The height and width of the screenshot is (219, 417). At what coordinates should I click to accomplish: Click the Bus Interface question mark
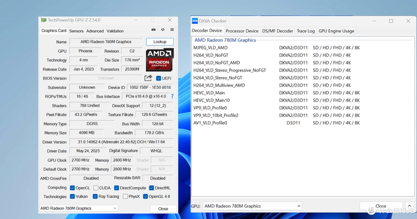(x=172, y=96)
